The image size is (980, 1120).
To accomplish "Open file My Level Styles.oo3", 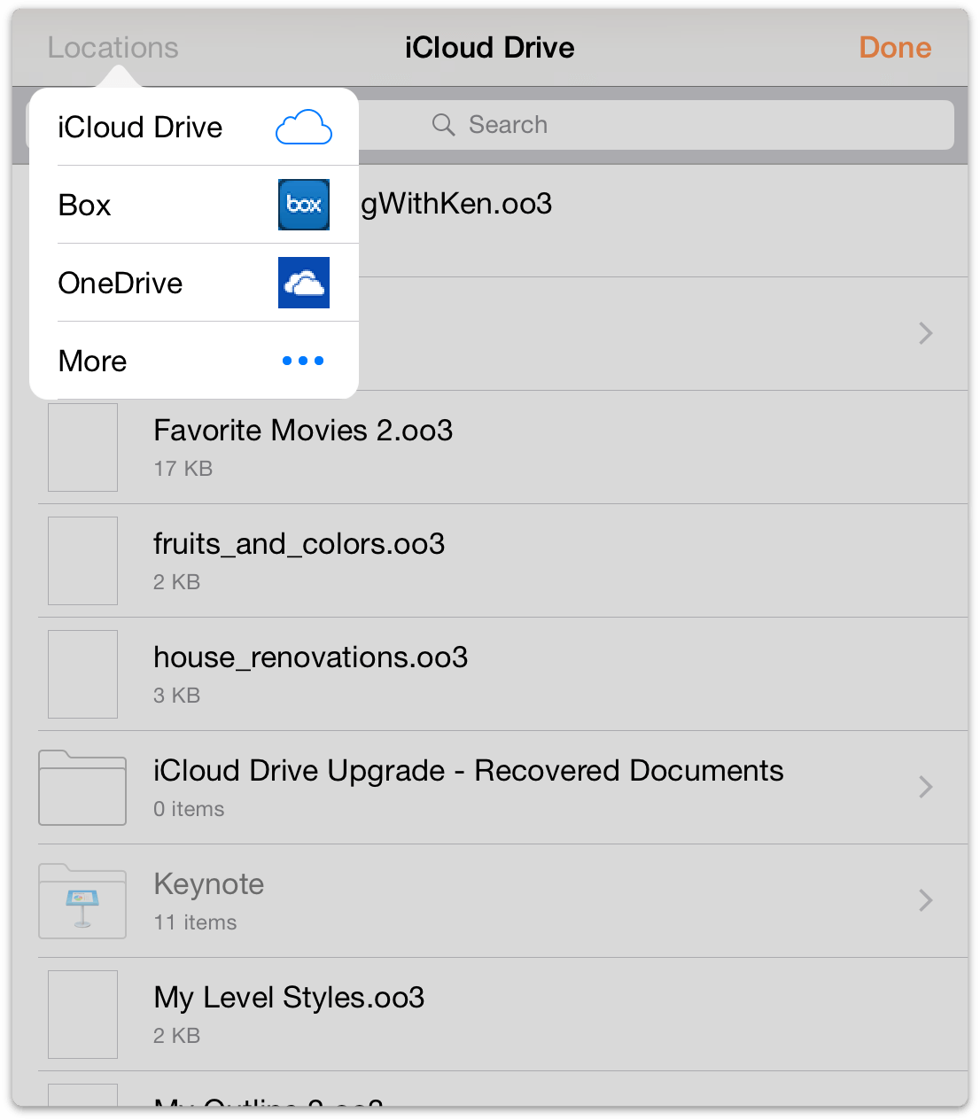I will click(289, 998).
